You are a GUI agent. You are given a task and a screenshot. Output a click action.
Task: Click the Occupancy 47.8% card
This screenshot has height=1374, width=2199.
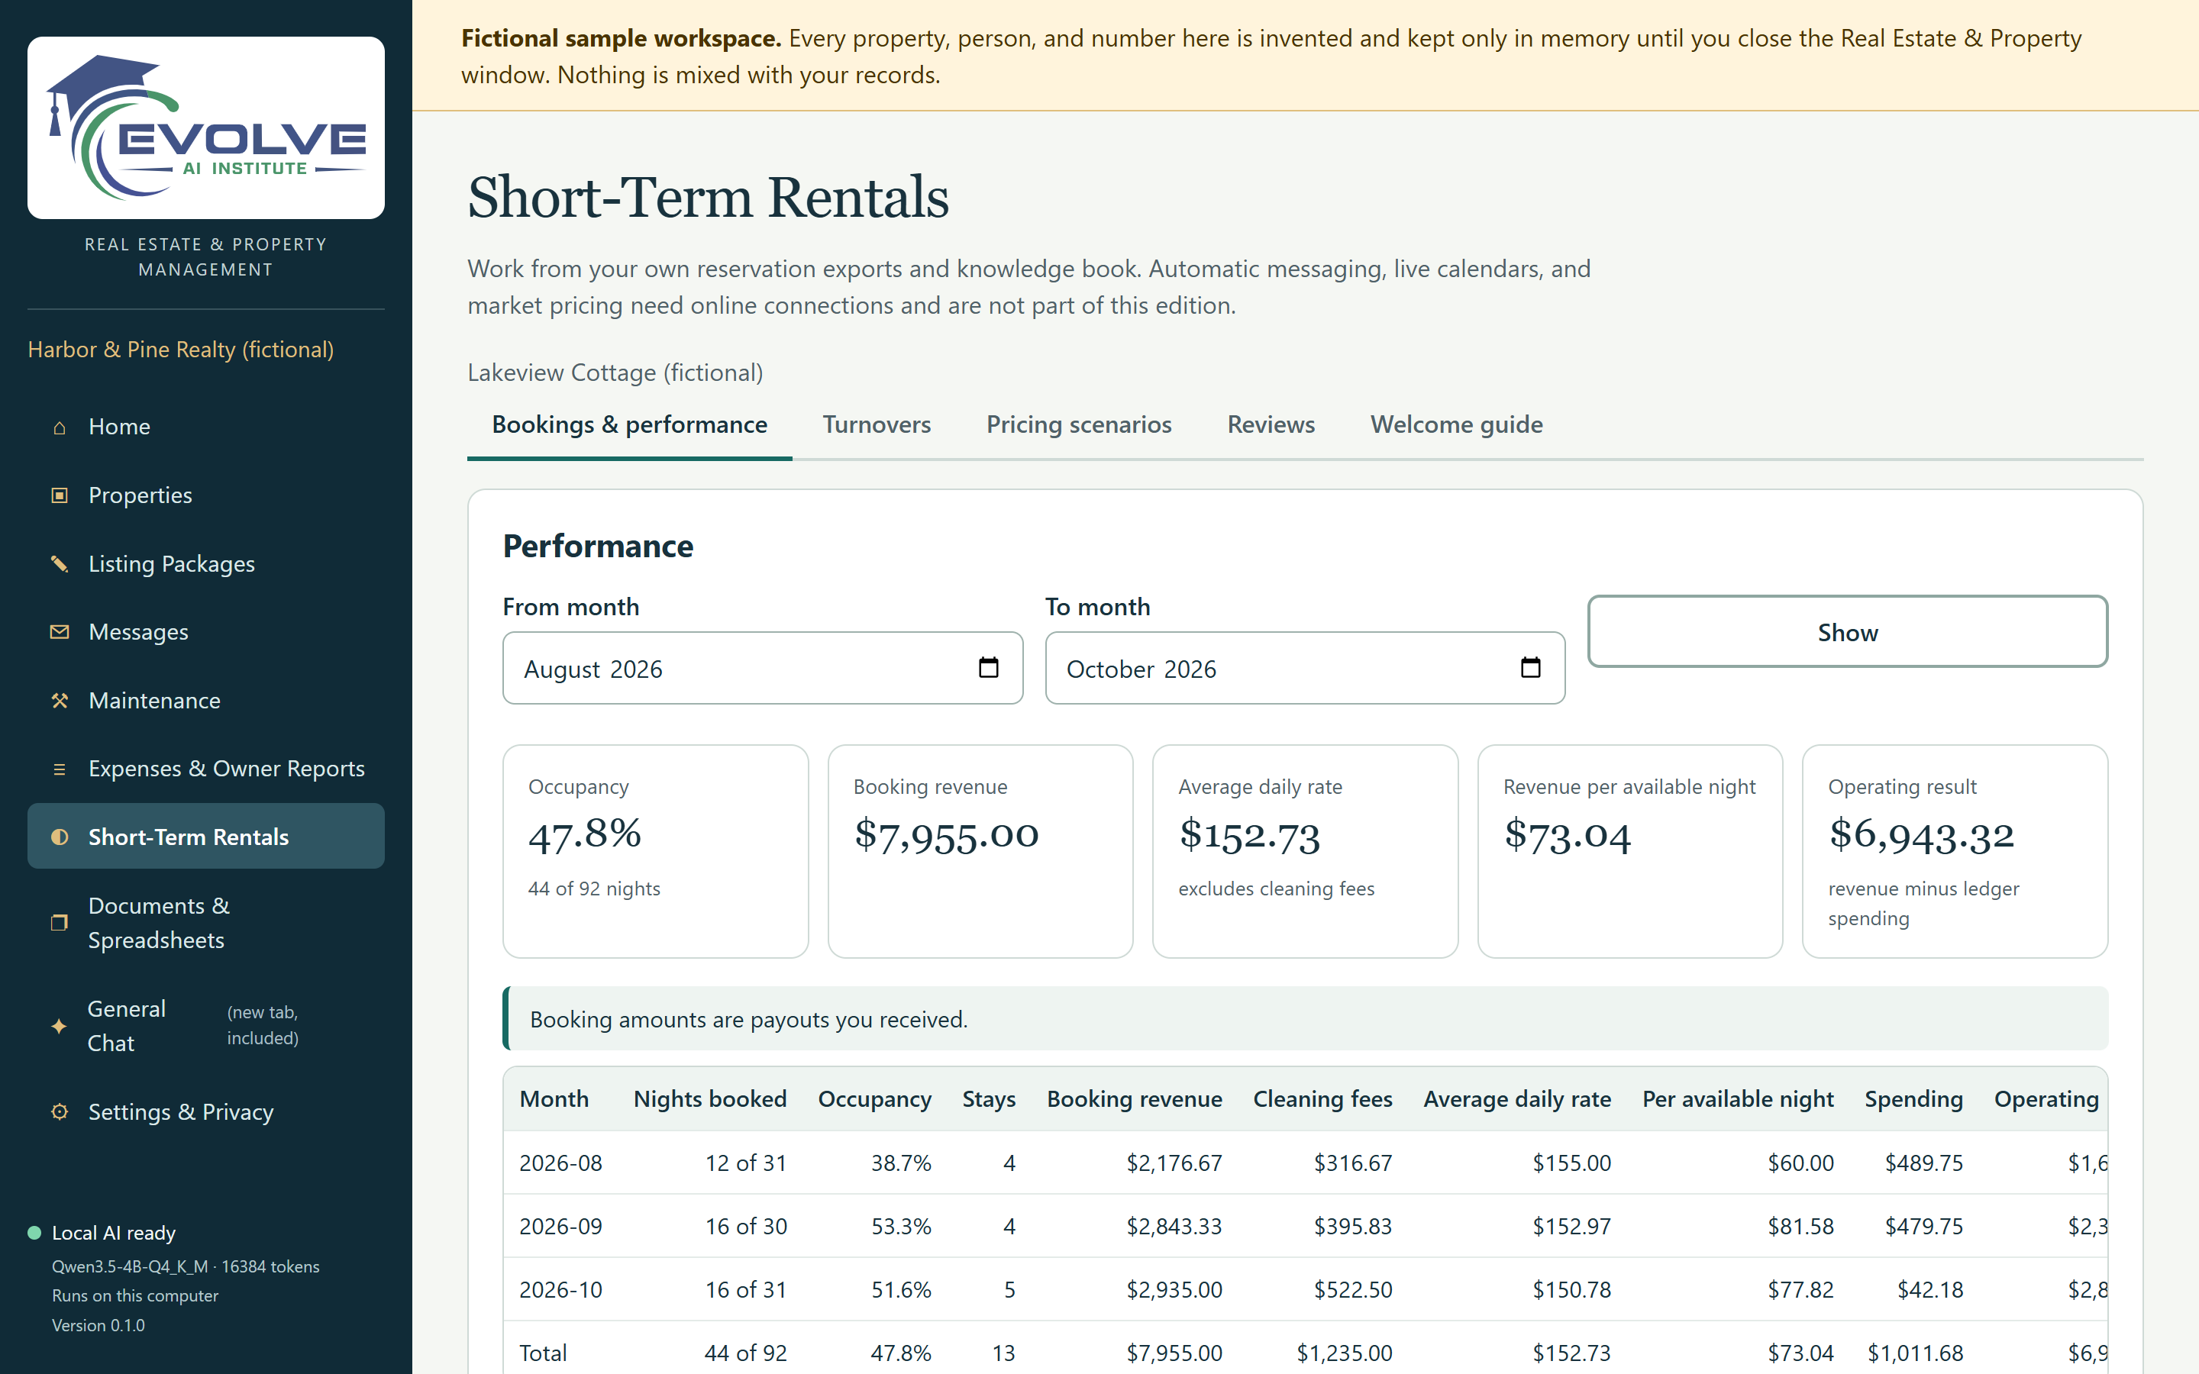click(655, 851)
